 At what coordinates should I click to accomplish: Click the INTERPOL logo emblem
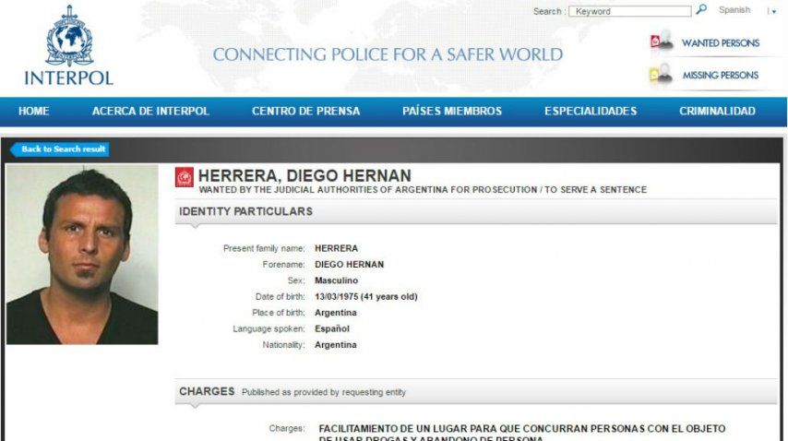(69, 36)
